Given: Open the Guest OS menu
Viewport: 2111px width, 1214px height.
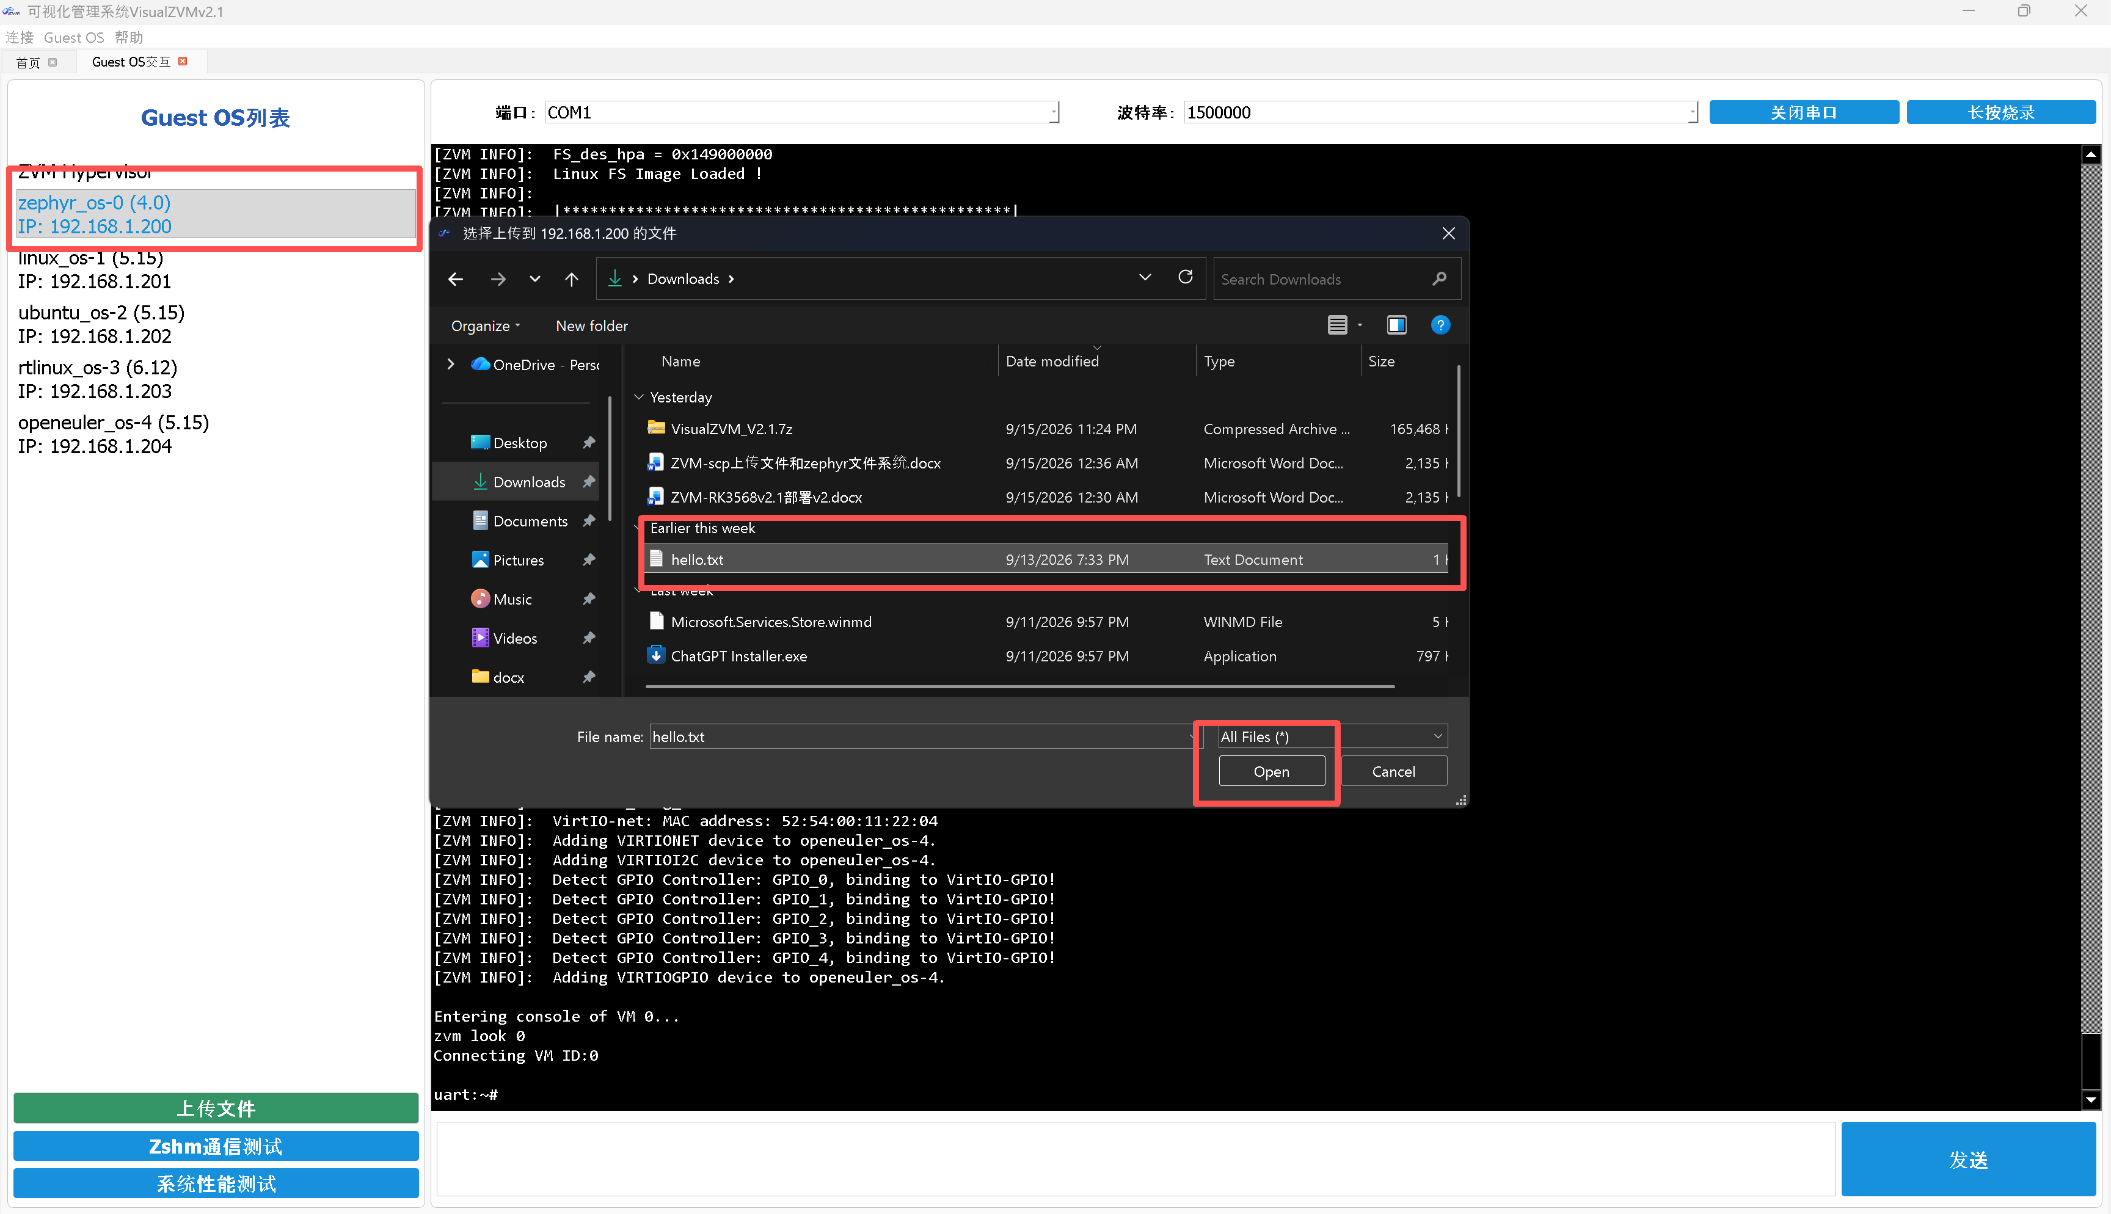Looking at the screenshot, I should click(73, 37).
